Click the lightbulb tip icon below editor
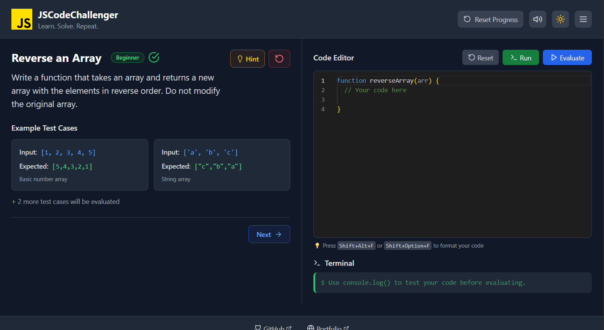Viewport: 604px width, 330px height. (317, 246)
